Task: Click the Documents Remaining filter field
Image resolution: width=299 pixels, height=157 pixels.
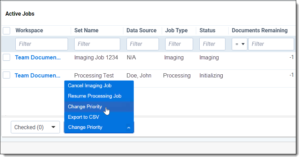Action: coord(271,44)
